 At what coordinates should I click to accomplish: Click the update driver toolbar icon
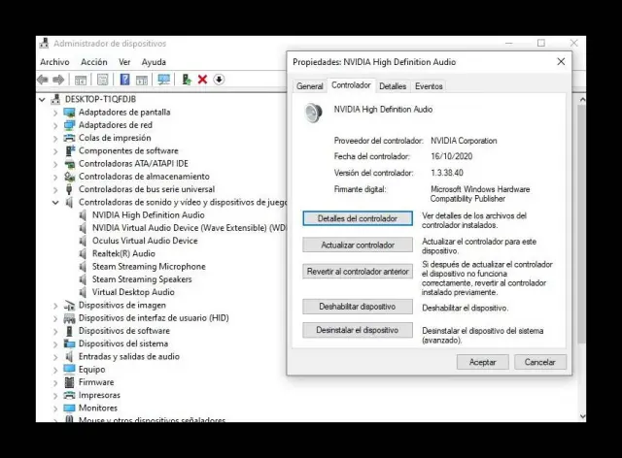pyautogui.click(x=186, y=80)
